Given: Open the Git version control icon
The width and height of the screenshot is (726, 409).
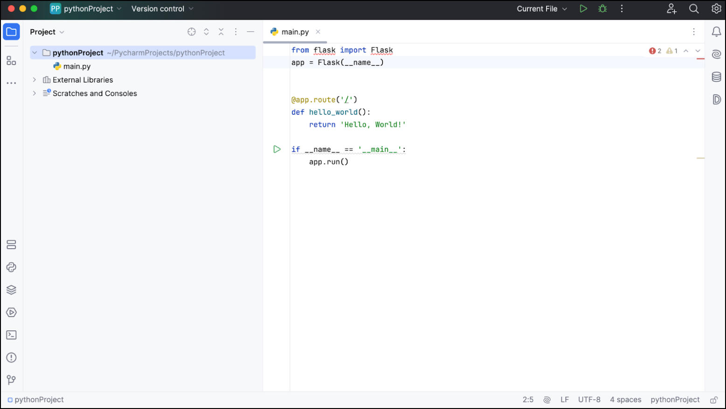Looking at the screenshot, I should 11,380.
